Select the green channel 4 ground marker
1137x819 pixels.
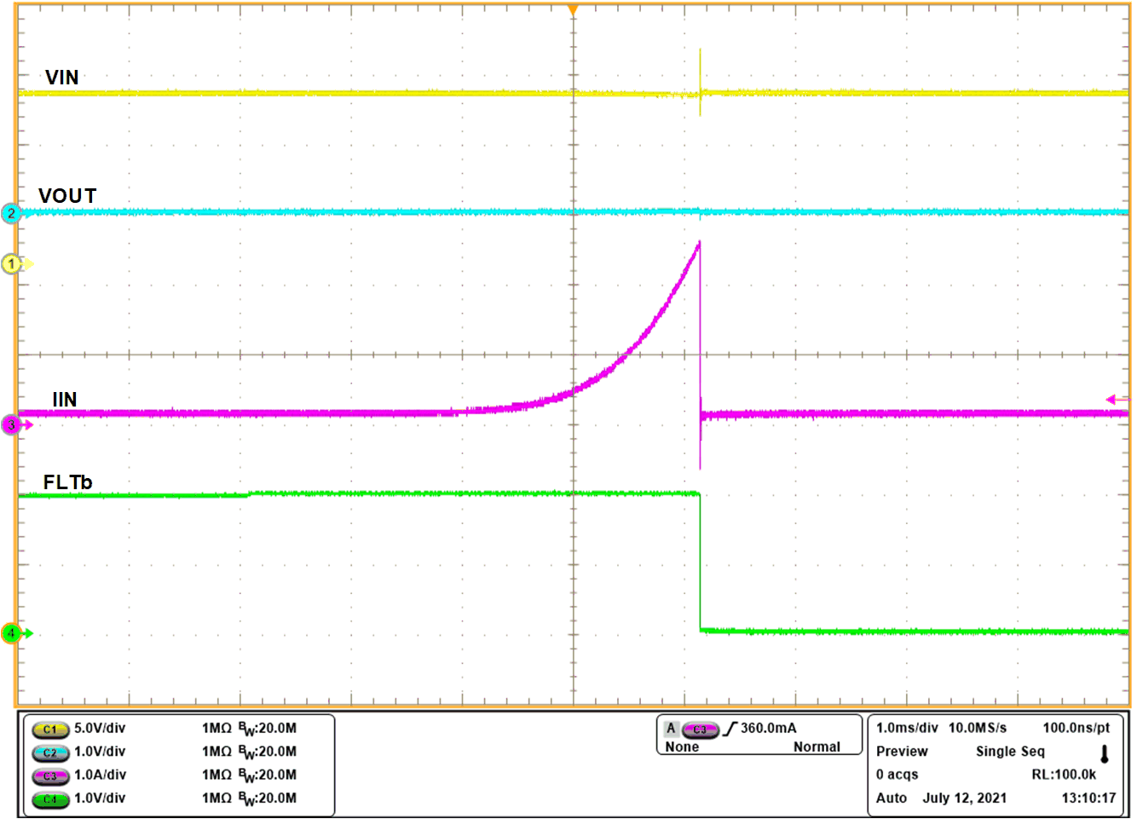click(x=12, y=633)
